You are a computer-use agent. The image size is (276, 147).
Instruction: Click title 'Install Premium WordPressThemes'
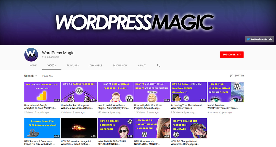pyautogui.click(x=223, y=107)
